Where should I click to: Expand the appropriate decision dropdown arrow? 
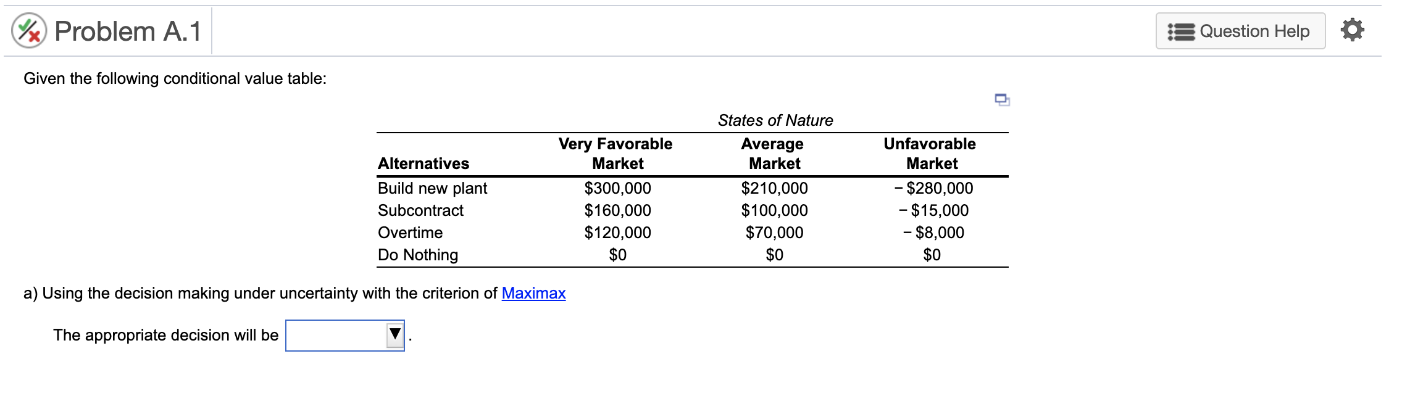tap(395, 335)
